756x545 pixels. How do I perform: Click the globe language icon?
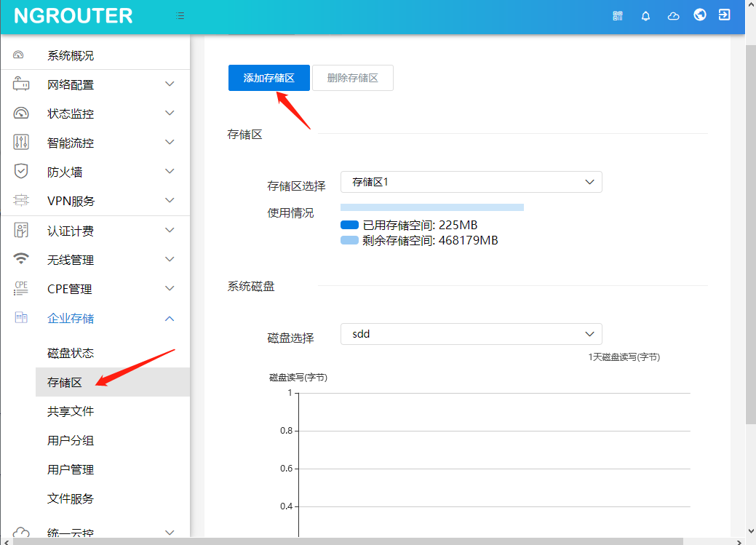[700, 15]
